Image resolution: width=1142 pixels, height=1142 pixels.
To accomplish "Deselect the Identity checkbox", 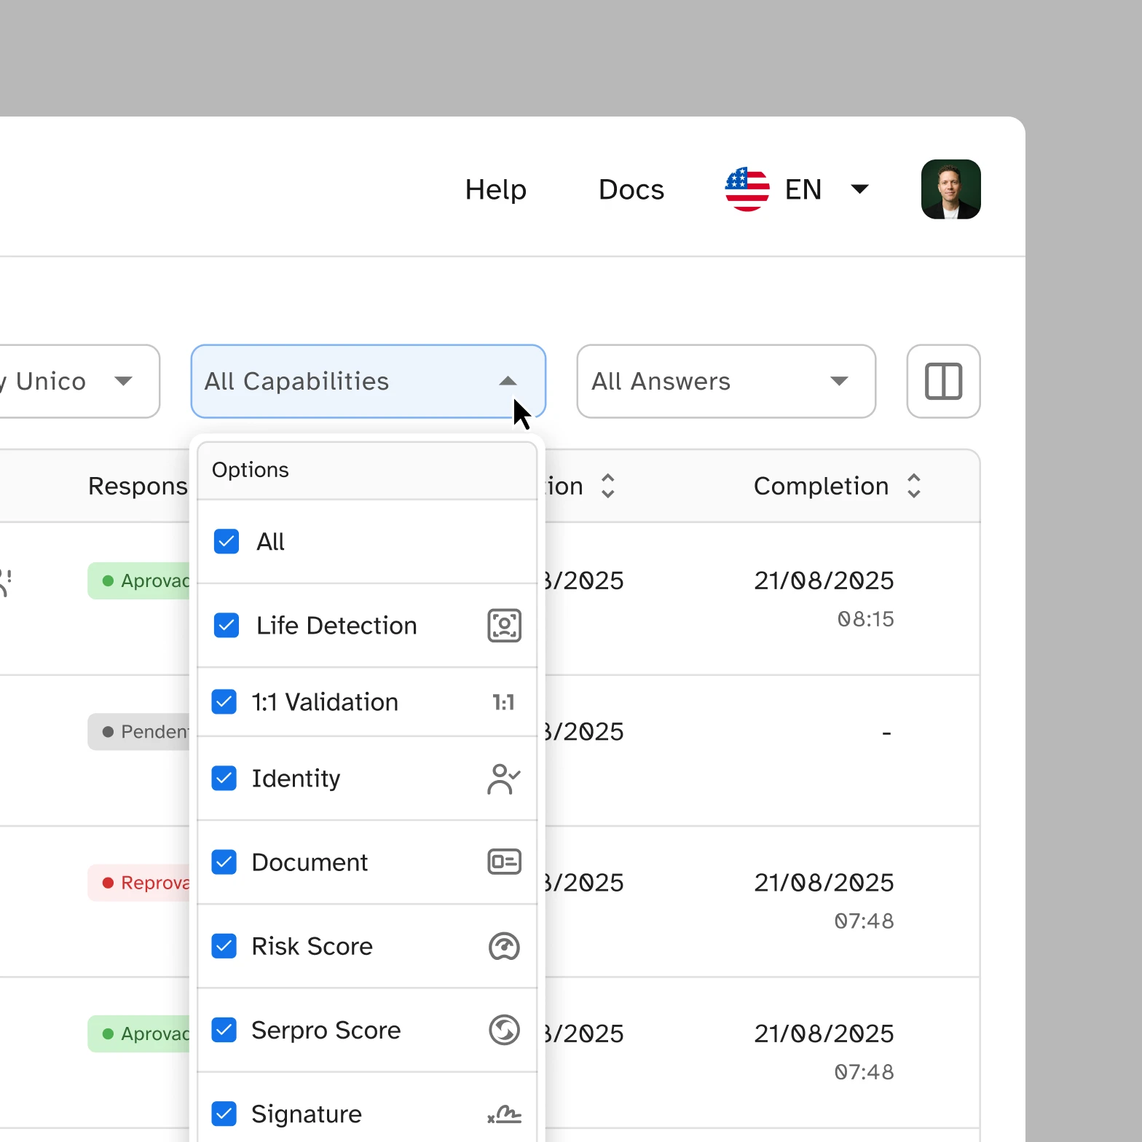I will tap(224, 778).
